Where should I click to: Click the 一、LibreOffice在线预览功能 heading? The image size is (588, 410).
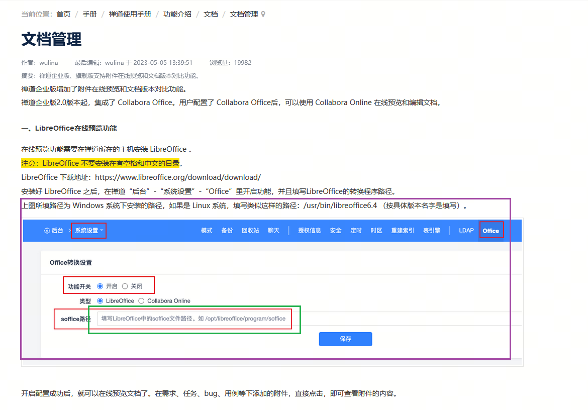point(69,128)
